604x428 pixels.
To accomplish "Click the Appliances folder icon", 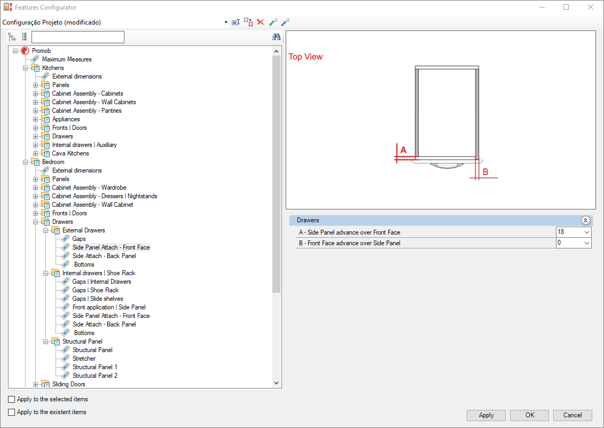I will pyautogui.click(x=45, y=119).
